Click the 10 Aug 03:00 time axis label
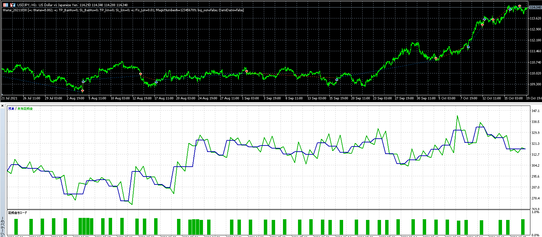 tap(120, 98)
